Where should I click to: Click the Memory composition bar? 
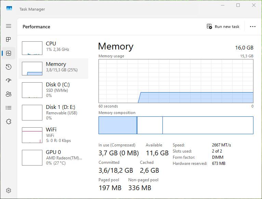click(x=176, y=125)
